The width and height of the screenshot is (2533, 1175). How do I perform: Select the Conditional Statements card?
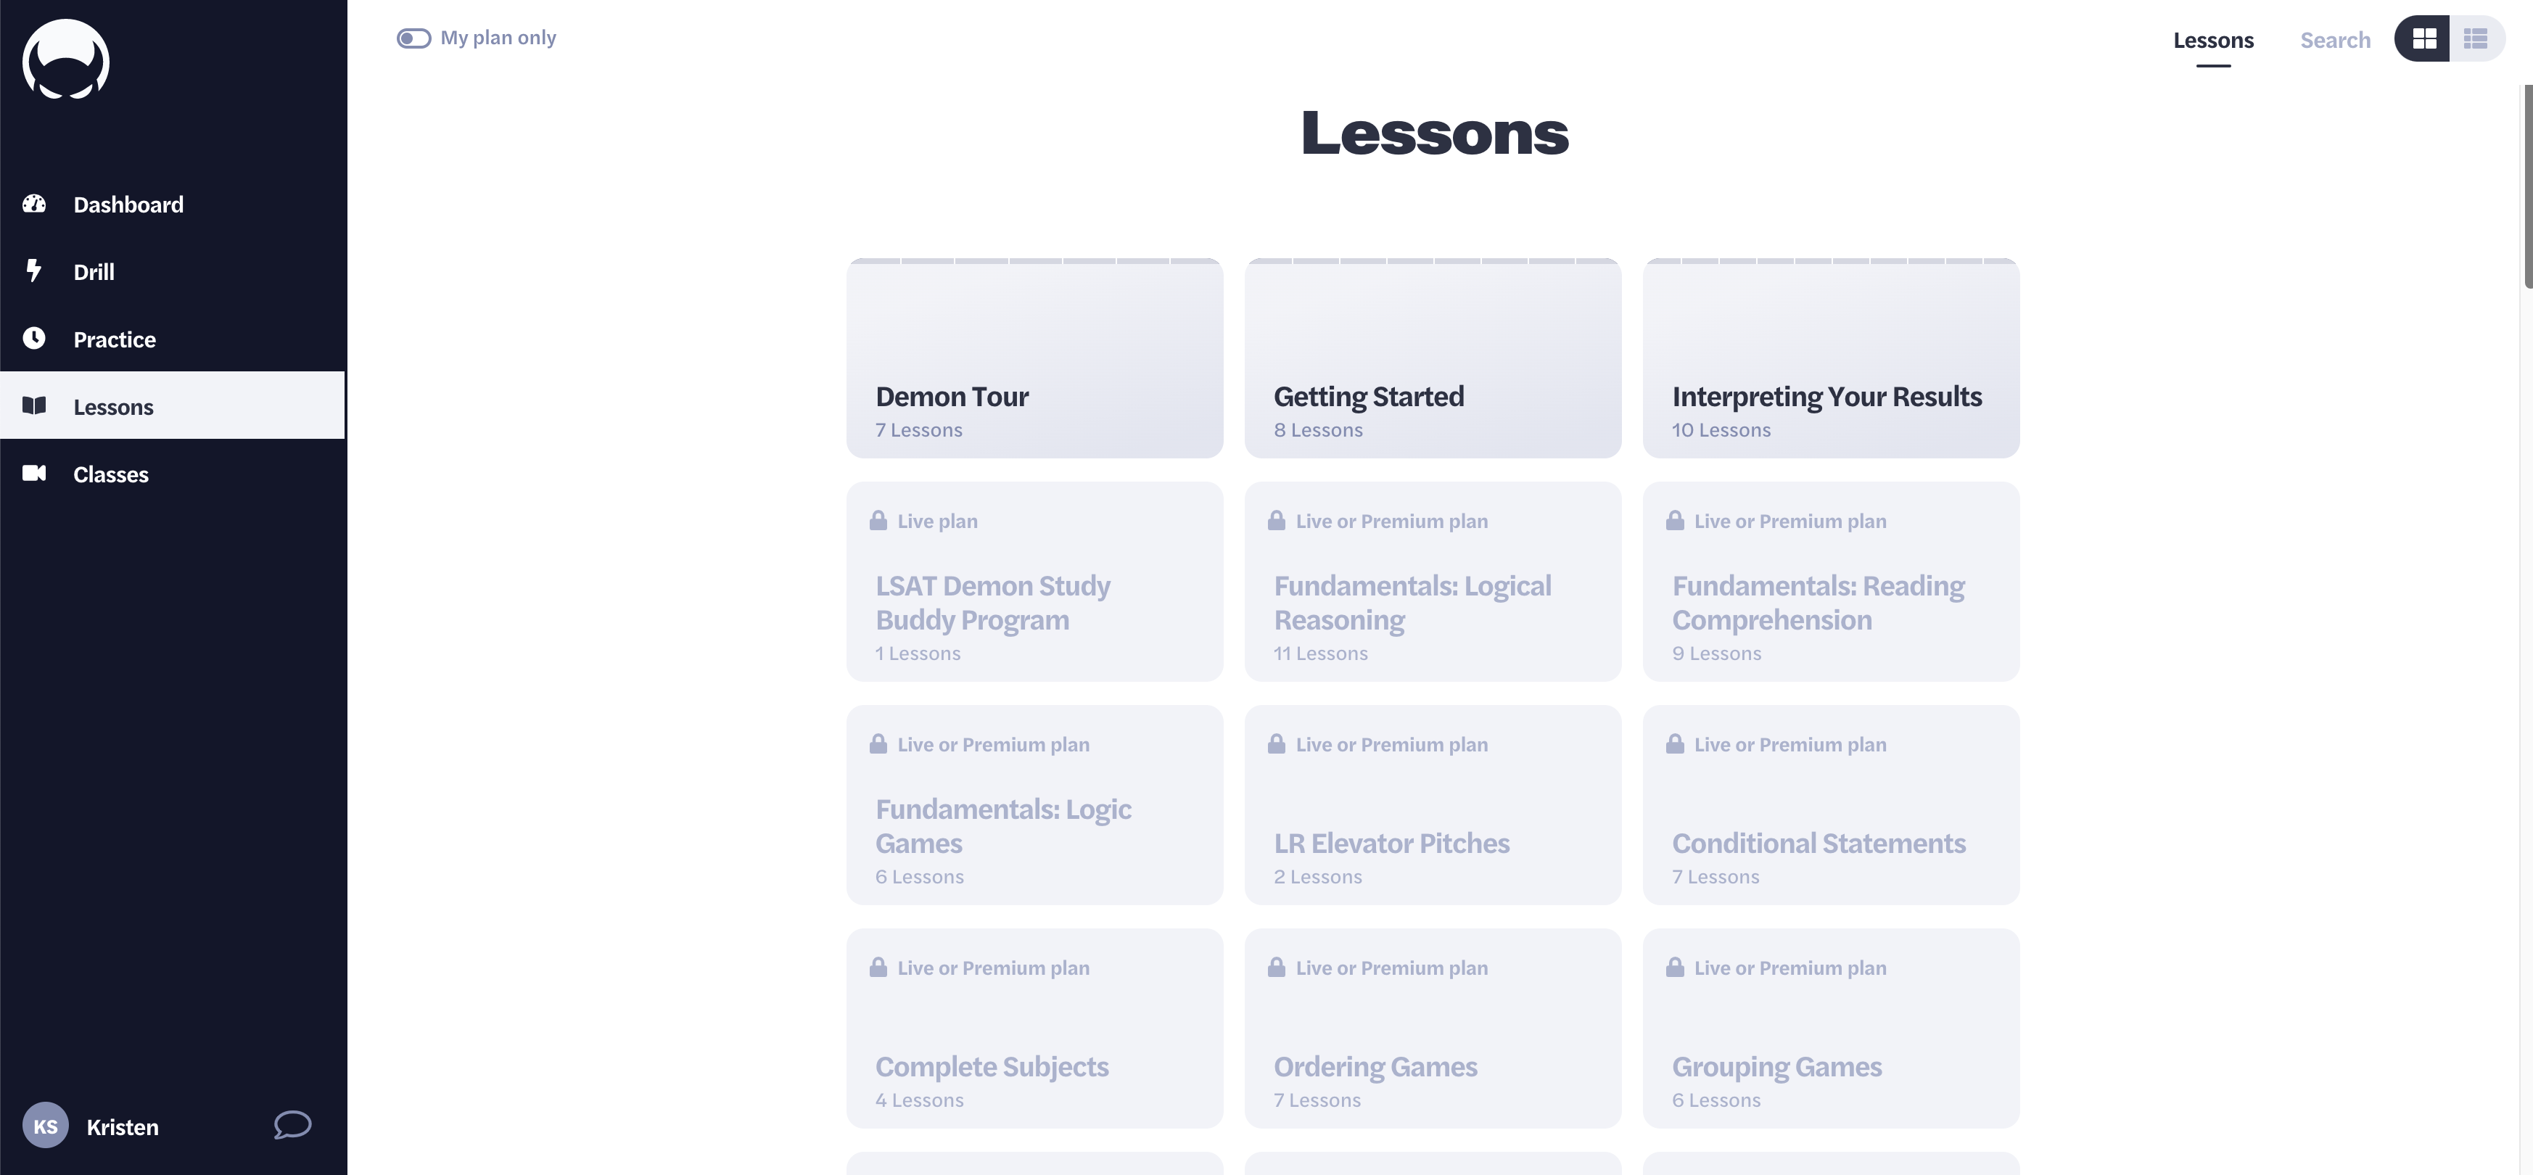(1831, 805)
